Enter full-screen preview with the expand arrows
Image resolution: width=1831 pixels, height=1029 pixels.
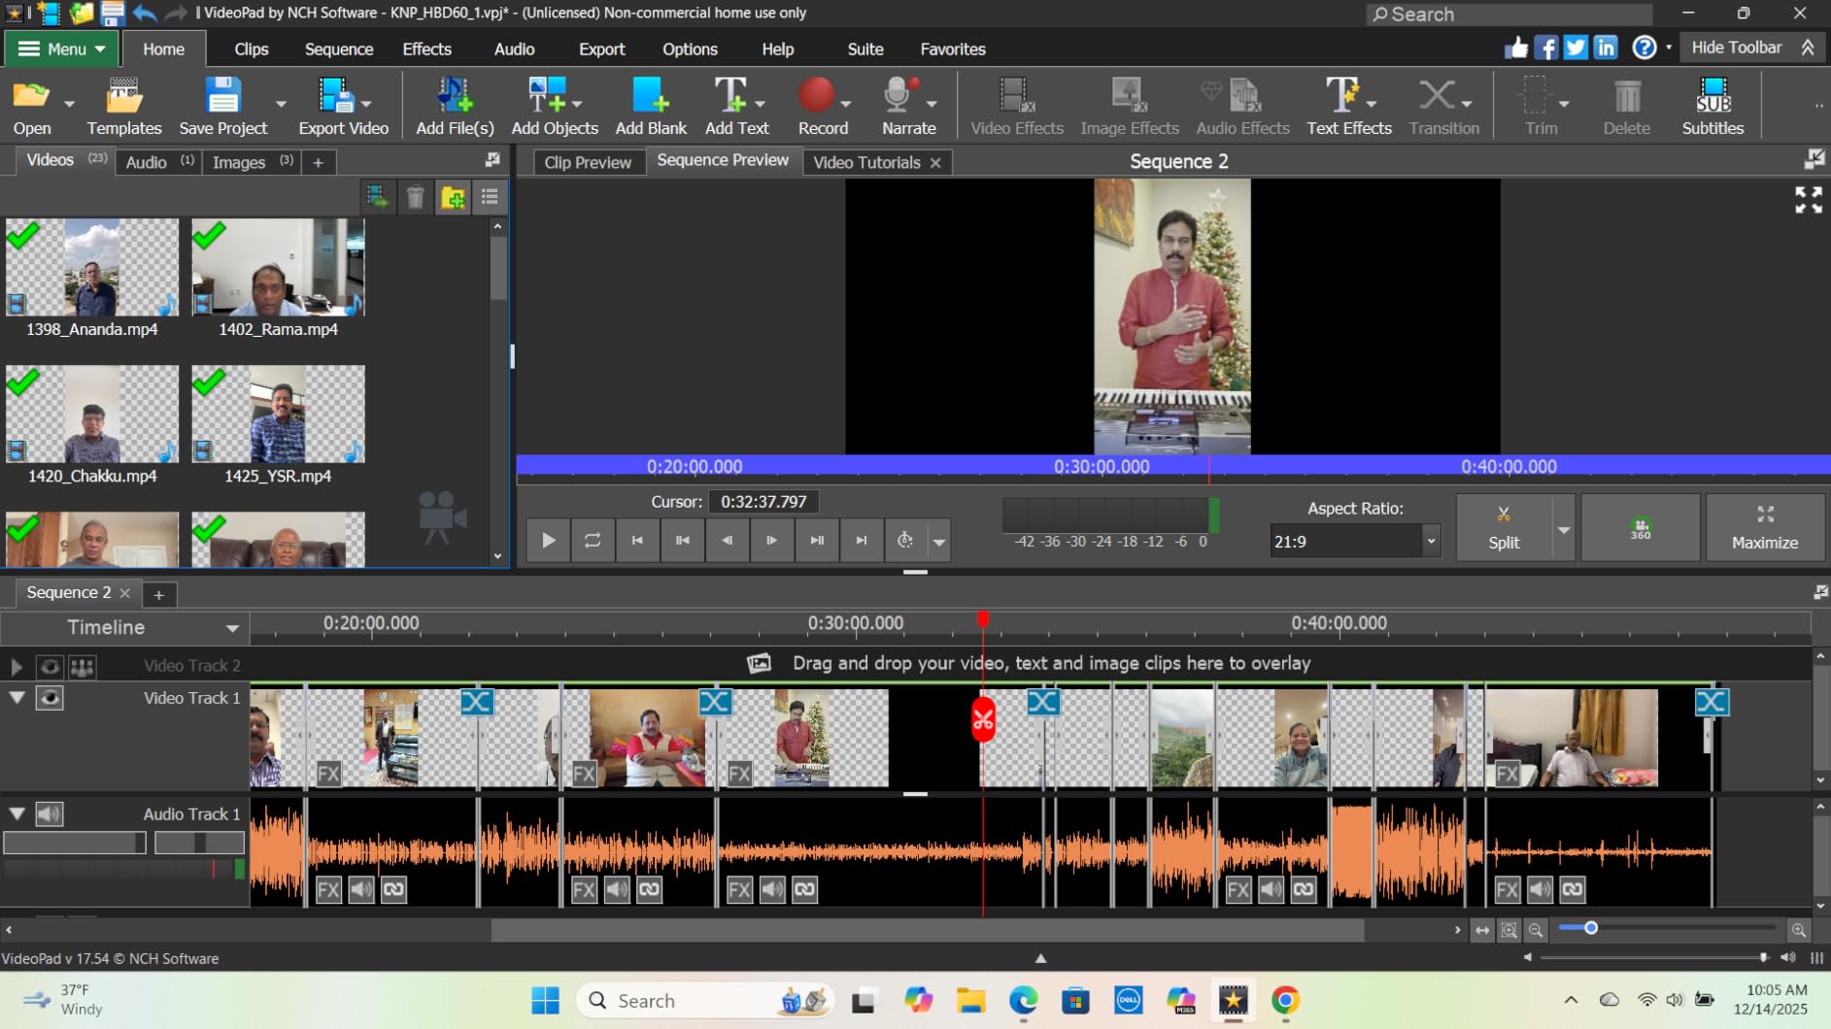pos(1808,200)
